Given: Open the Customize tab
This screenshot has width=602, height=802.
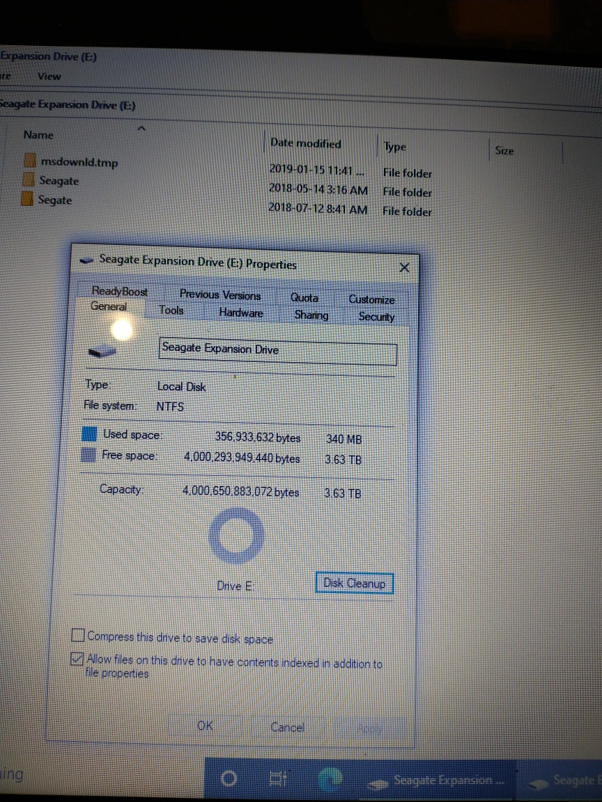Looking at the screenshot, I should [x=371, y=300].
